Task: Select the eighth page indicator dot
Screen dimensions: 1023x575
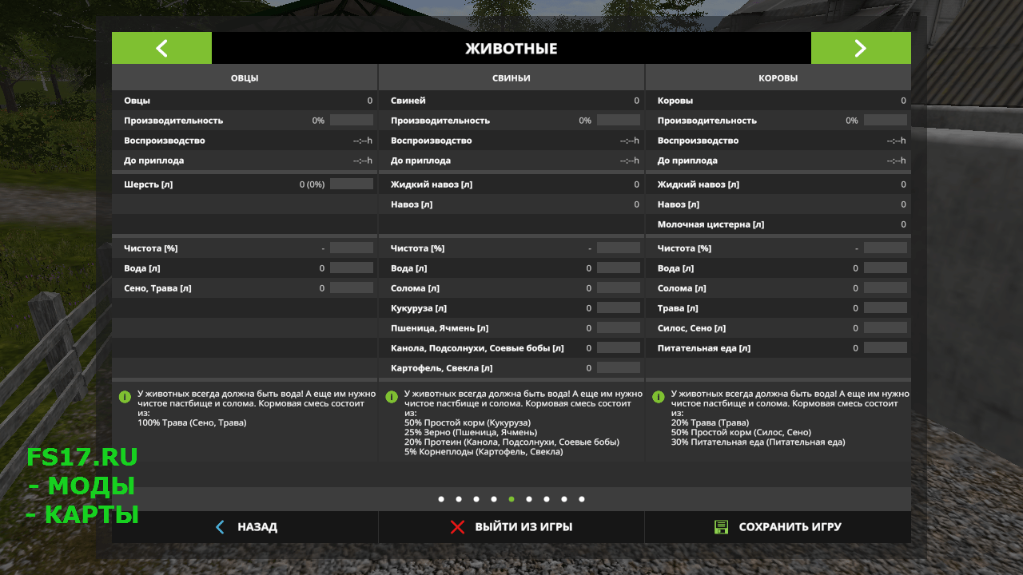Action: click(564, 499)
